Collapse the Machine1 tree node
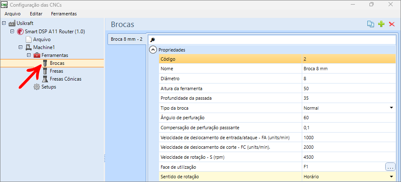The width and height of the screenshot is (401, 182). (20, 47)
